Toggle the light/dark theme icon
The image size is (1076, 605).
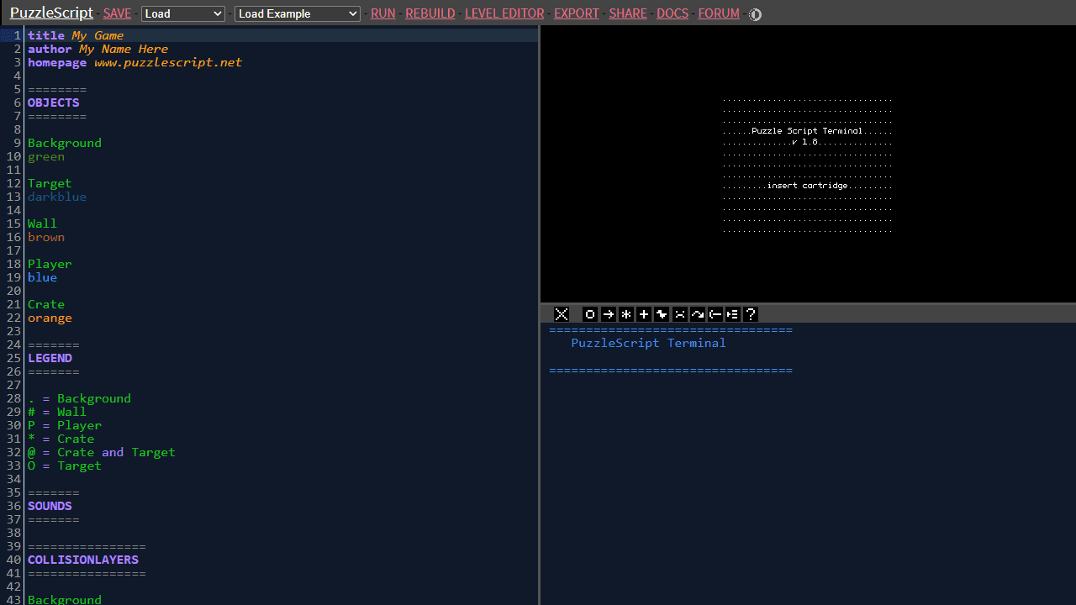tap(755, 14)
